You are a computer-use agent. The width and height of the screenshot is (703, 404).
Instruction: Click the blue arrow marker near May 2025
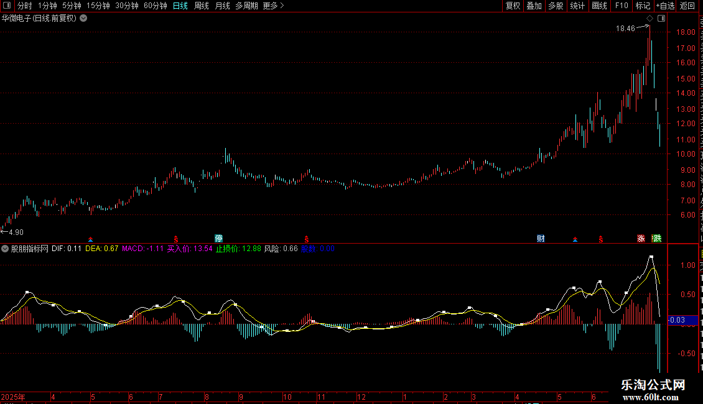tap(91, 240)
